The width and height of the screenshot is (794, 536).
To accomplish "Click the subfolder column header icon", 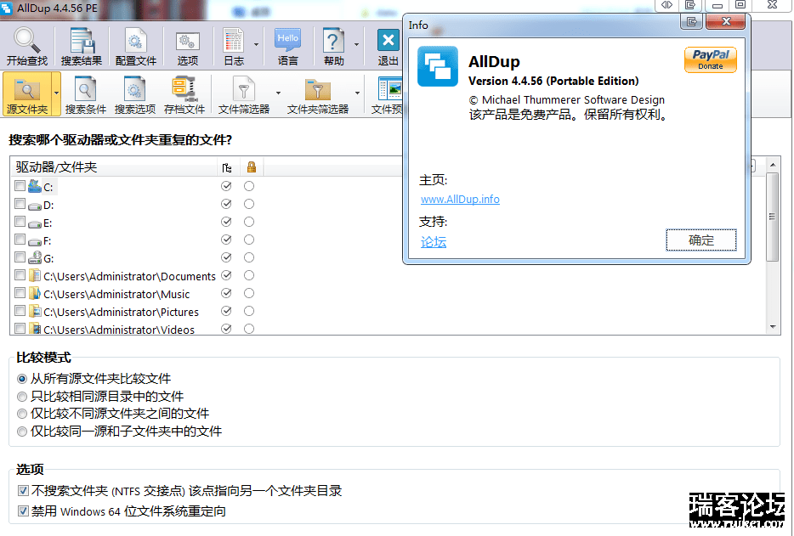I will [226, 167].
